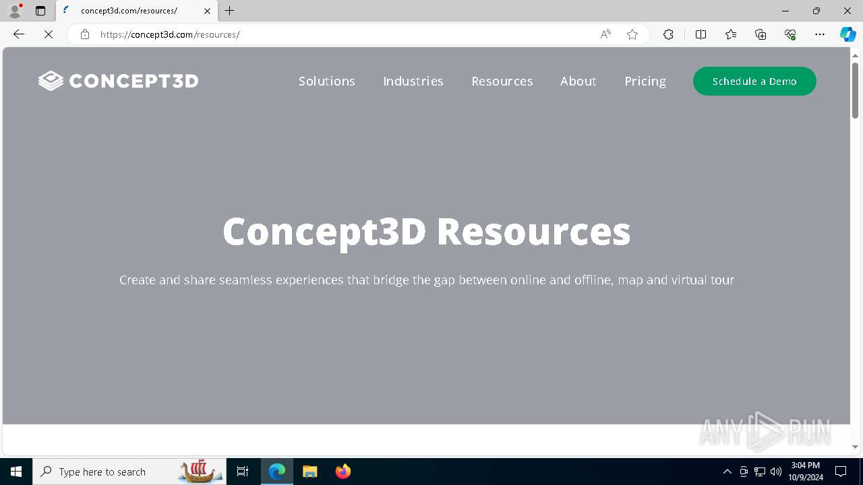Open the notification center
The image size is (863, 485).
pos(841,472)
